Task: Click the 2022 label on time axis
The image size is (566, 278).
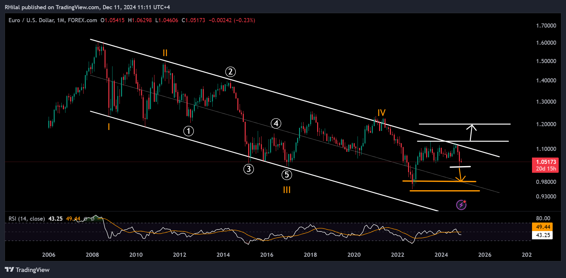Action: coord(398,255)
